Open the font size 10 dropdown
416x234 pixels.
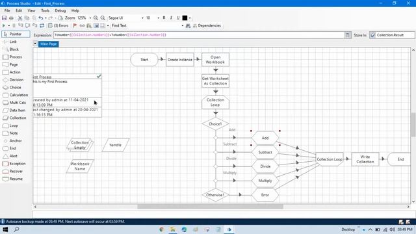(159, 18)
